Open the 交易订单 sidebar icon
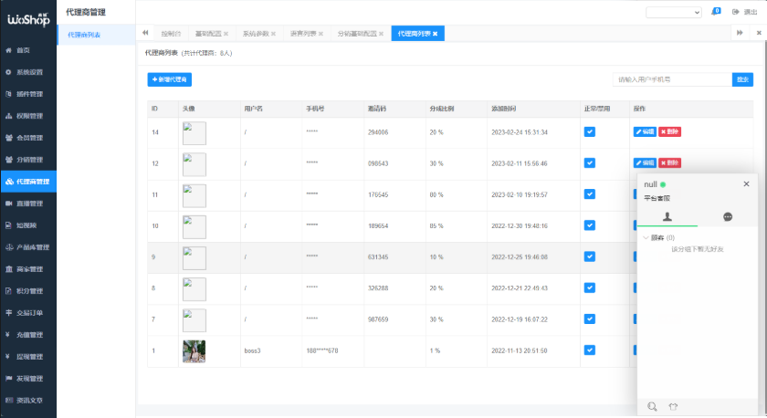767x418 pixels. coord(8,313)
